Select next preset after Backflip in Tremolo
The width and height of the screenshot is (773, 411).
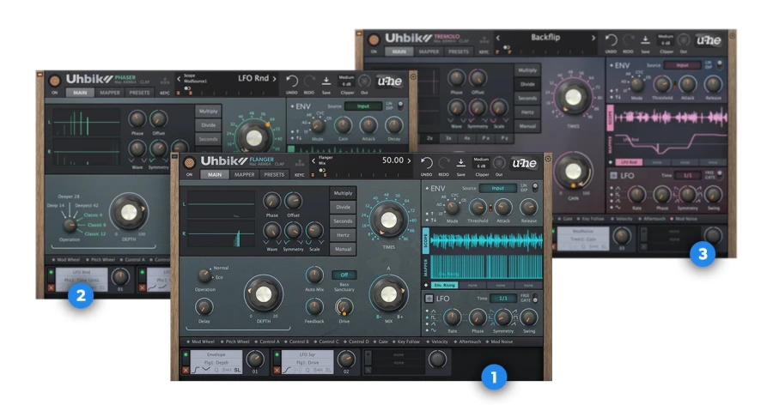593,38
